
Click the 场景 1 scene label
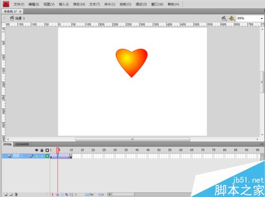pyautogui.click(x=20, y=18)
